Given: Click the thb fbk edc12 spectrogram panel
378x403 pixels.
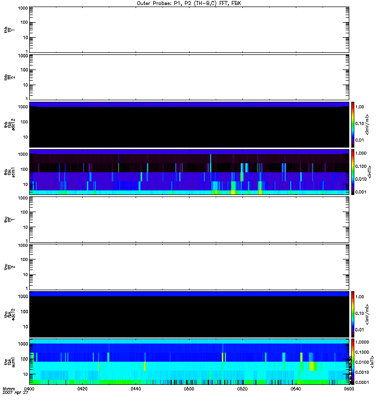Looking at the screenshot, I should pos(189,124).
